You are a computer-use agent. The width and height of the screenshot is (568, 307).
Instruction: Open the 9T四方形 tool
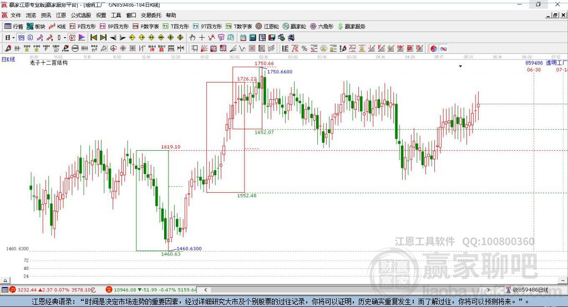(x=207, y=27)
